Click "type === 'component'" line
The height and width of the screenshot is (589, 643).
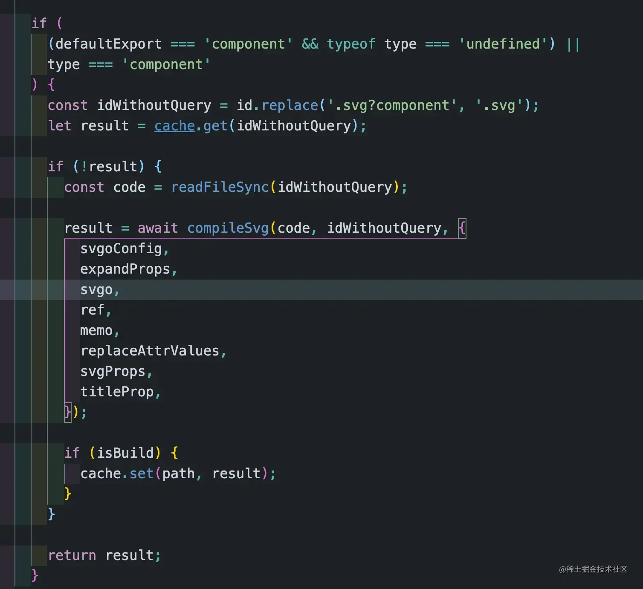point(129,64)
